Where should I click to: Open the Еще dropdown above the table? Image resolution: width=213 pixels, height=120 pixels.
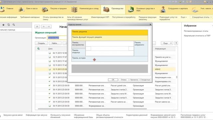tap(167, 43)
